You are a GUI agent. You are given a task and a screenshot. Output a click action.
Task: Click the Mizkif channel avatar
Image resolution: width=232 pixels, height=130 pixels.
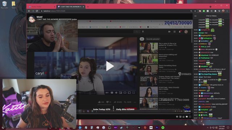point(32,19)
